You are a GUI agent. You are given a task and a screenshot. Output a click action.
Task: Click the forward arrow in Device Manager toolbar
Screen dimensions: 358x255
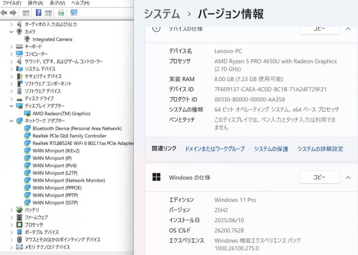(x=13, y=13)
